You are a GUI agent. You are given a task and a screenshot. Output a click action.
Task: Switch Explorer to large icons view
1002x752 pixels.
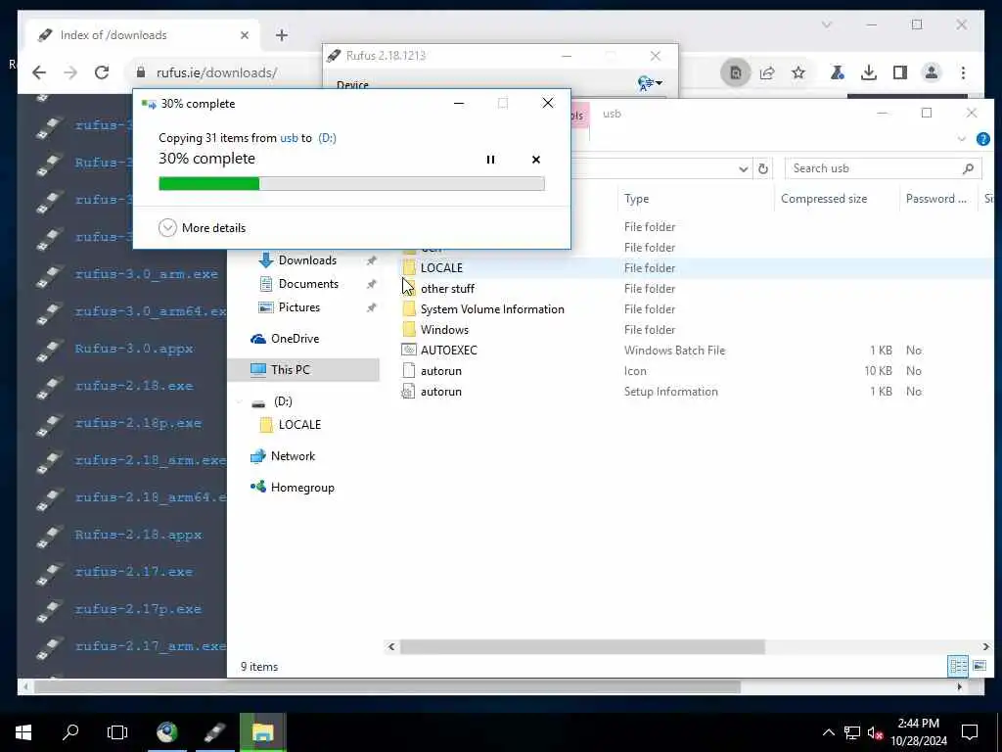coord(979,666)
